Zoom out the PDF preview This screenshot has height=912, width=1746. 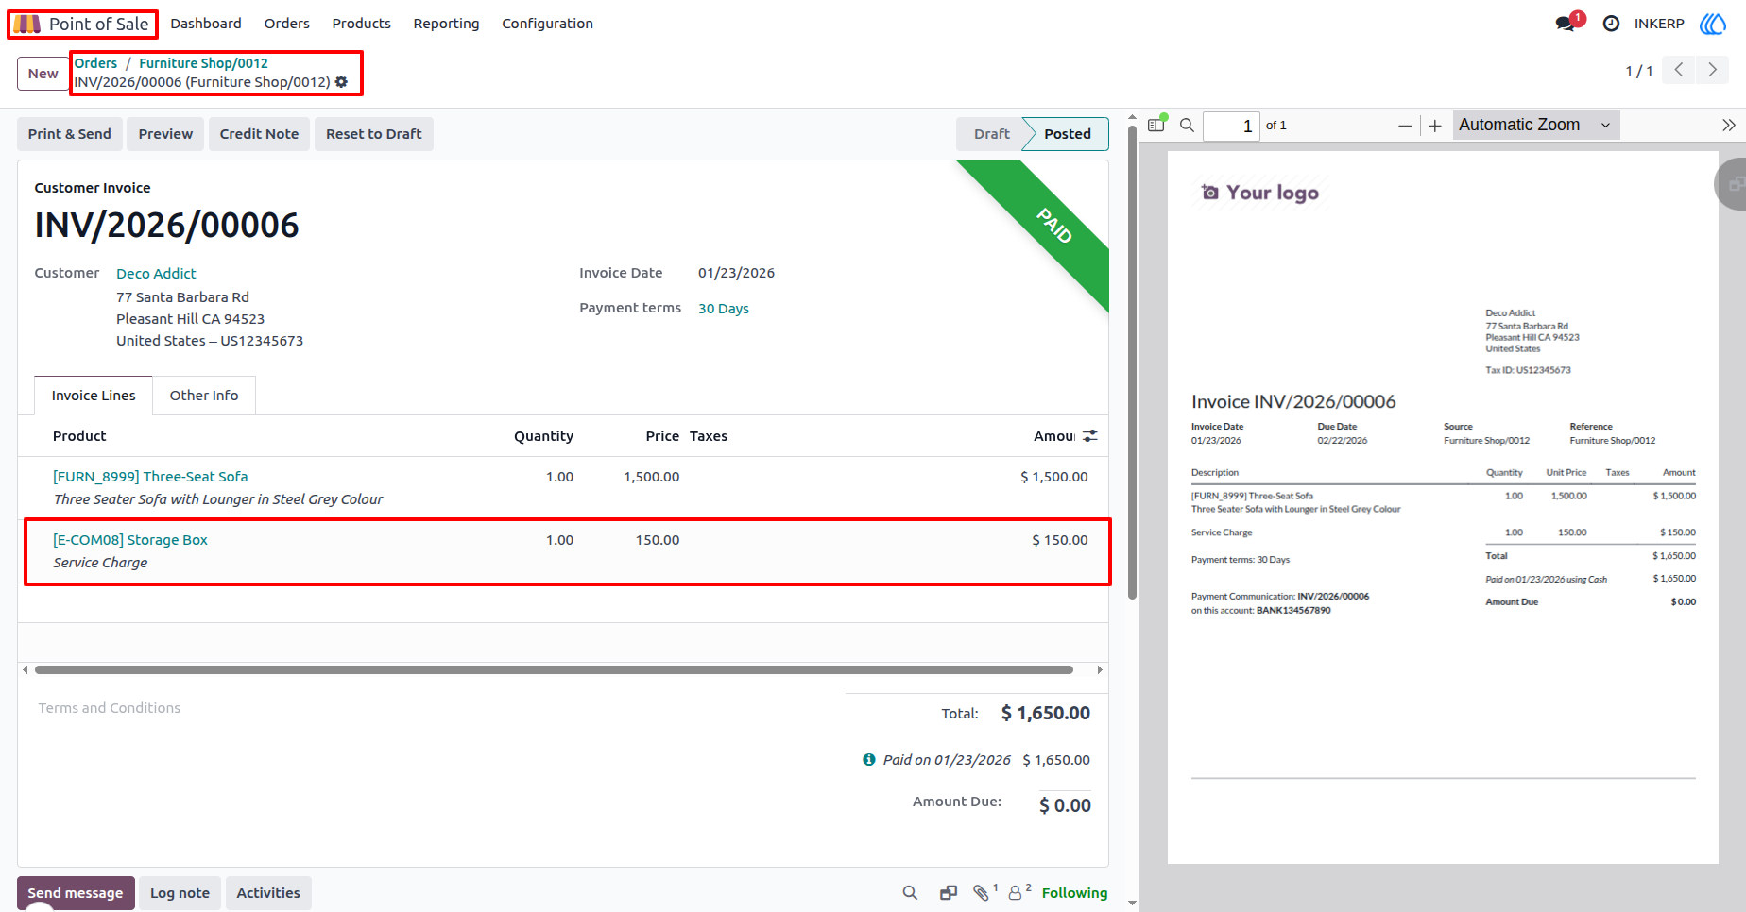(x=1405, y=126)
